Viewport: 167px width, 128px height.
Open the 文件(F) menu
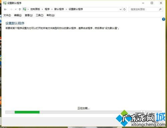(7, 15)
